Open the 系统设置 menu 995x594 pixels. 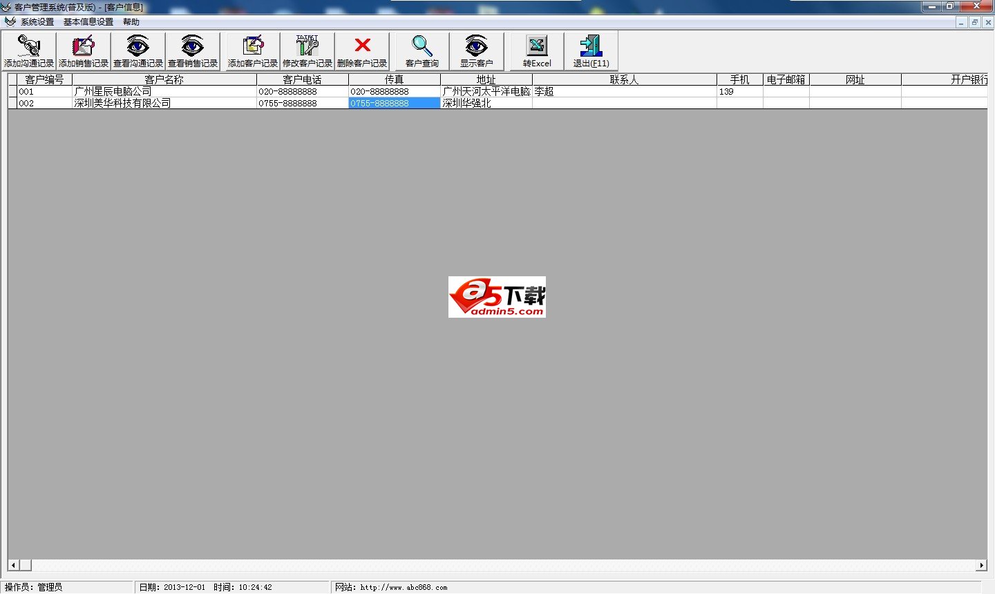(x=37, y=22)
